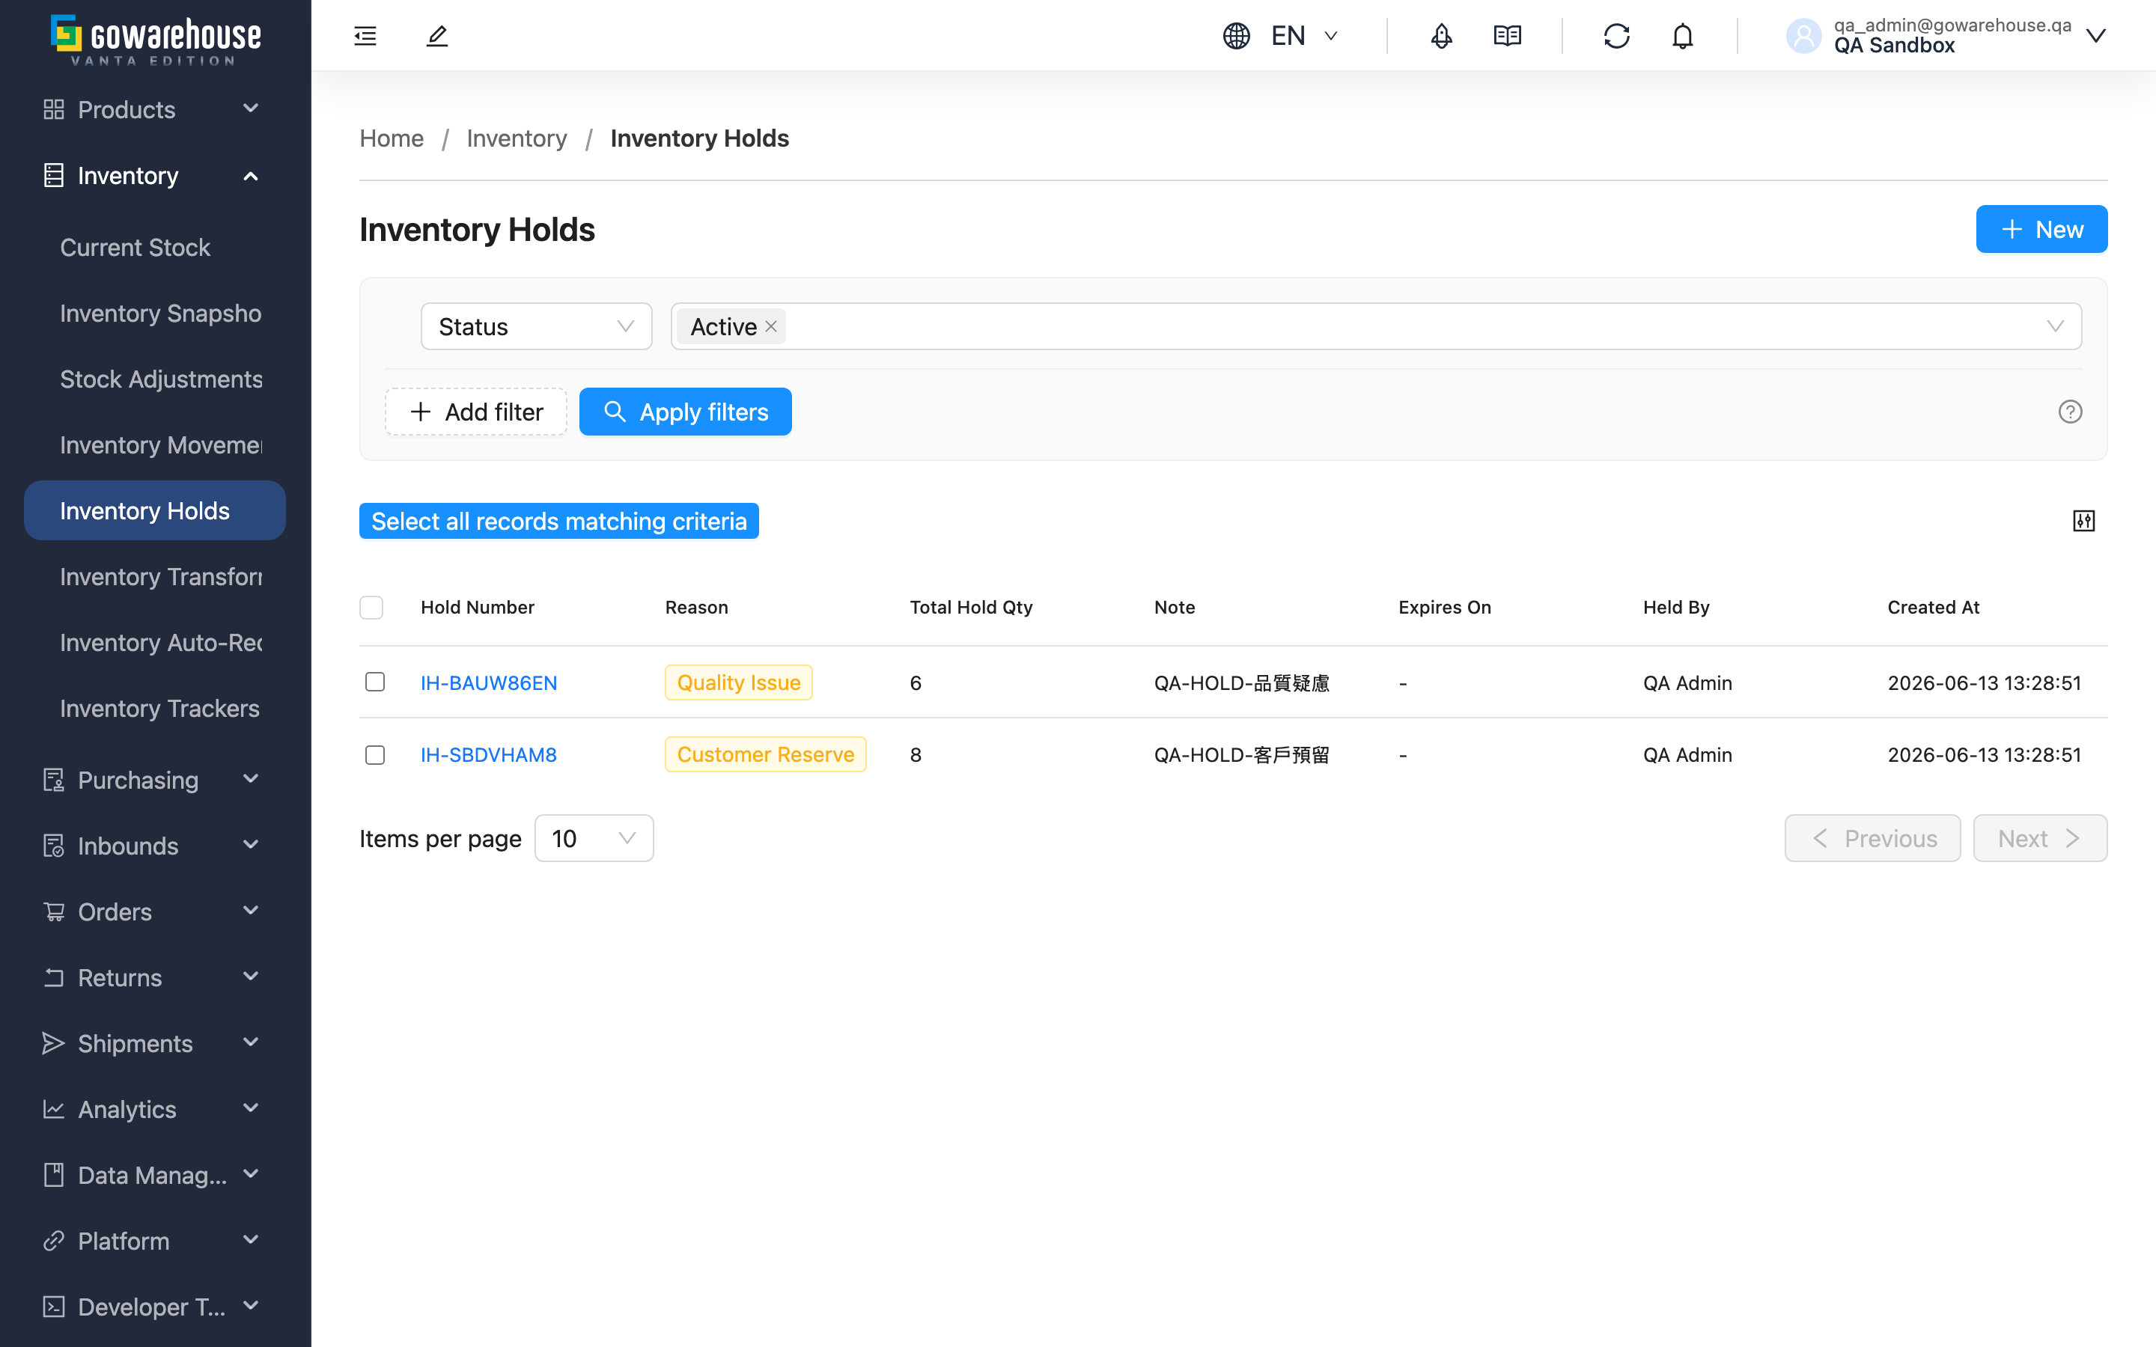The image size is (2156, 1347).
Task: Open the documentation book icon
Action: [x=1508, y=36]
